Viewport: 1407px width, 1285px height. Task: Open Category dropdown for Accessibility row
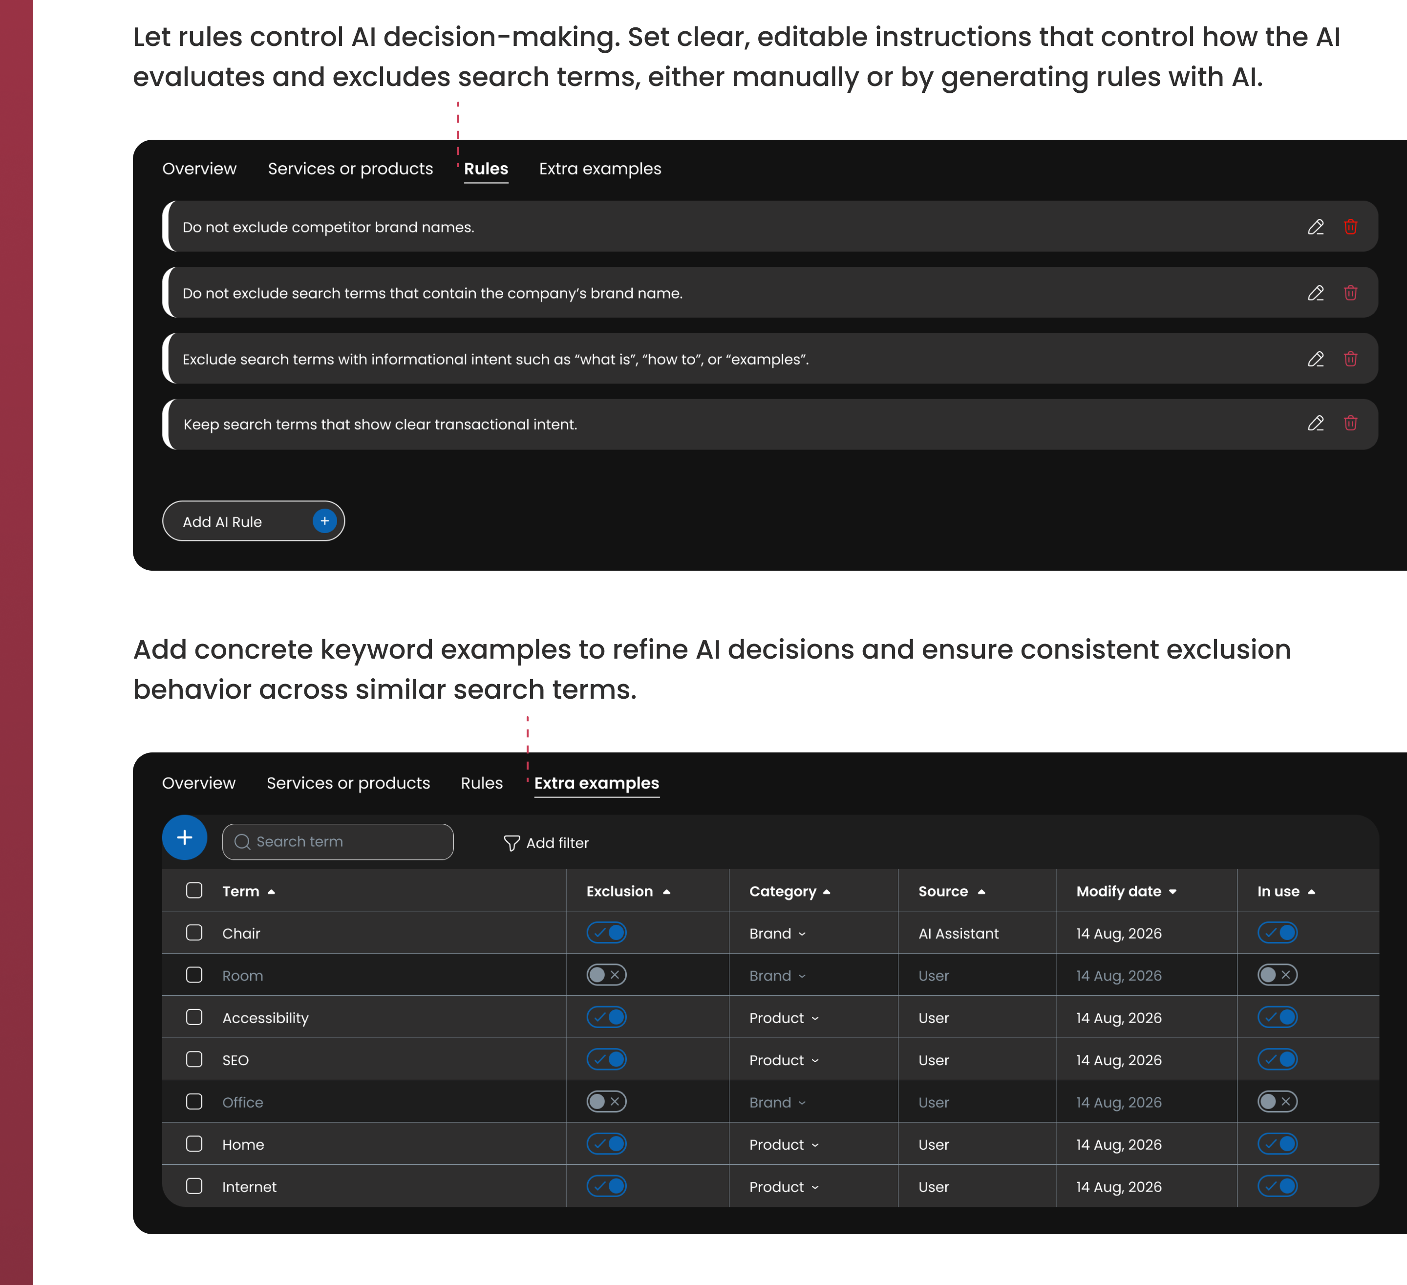[784, 1018]
